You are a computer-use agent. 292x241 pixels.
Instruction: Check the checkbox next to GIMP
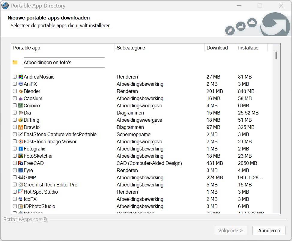(x=15, y=177)
